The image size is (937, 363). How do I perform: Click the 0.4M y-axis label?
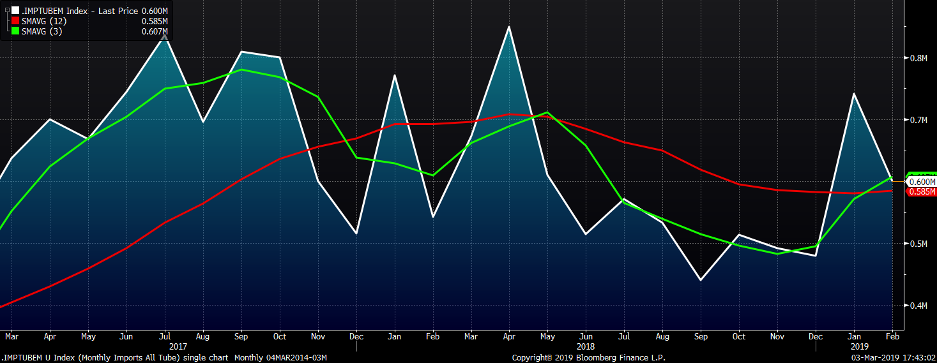[x=918, y=306]
